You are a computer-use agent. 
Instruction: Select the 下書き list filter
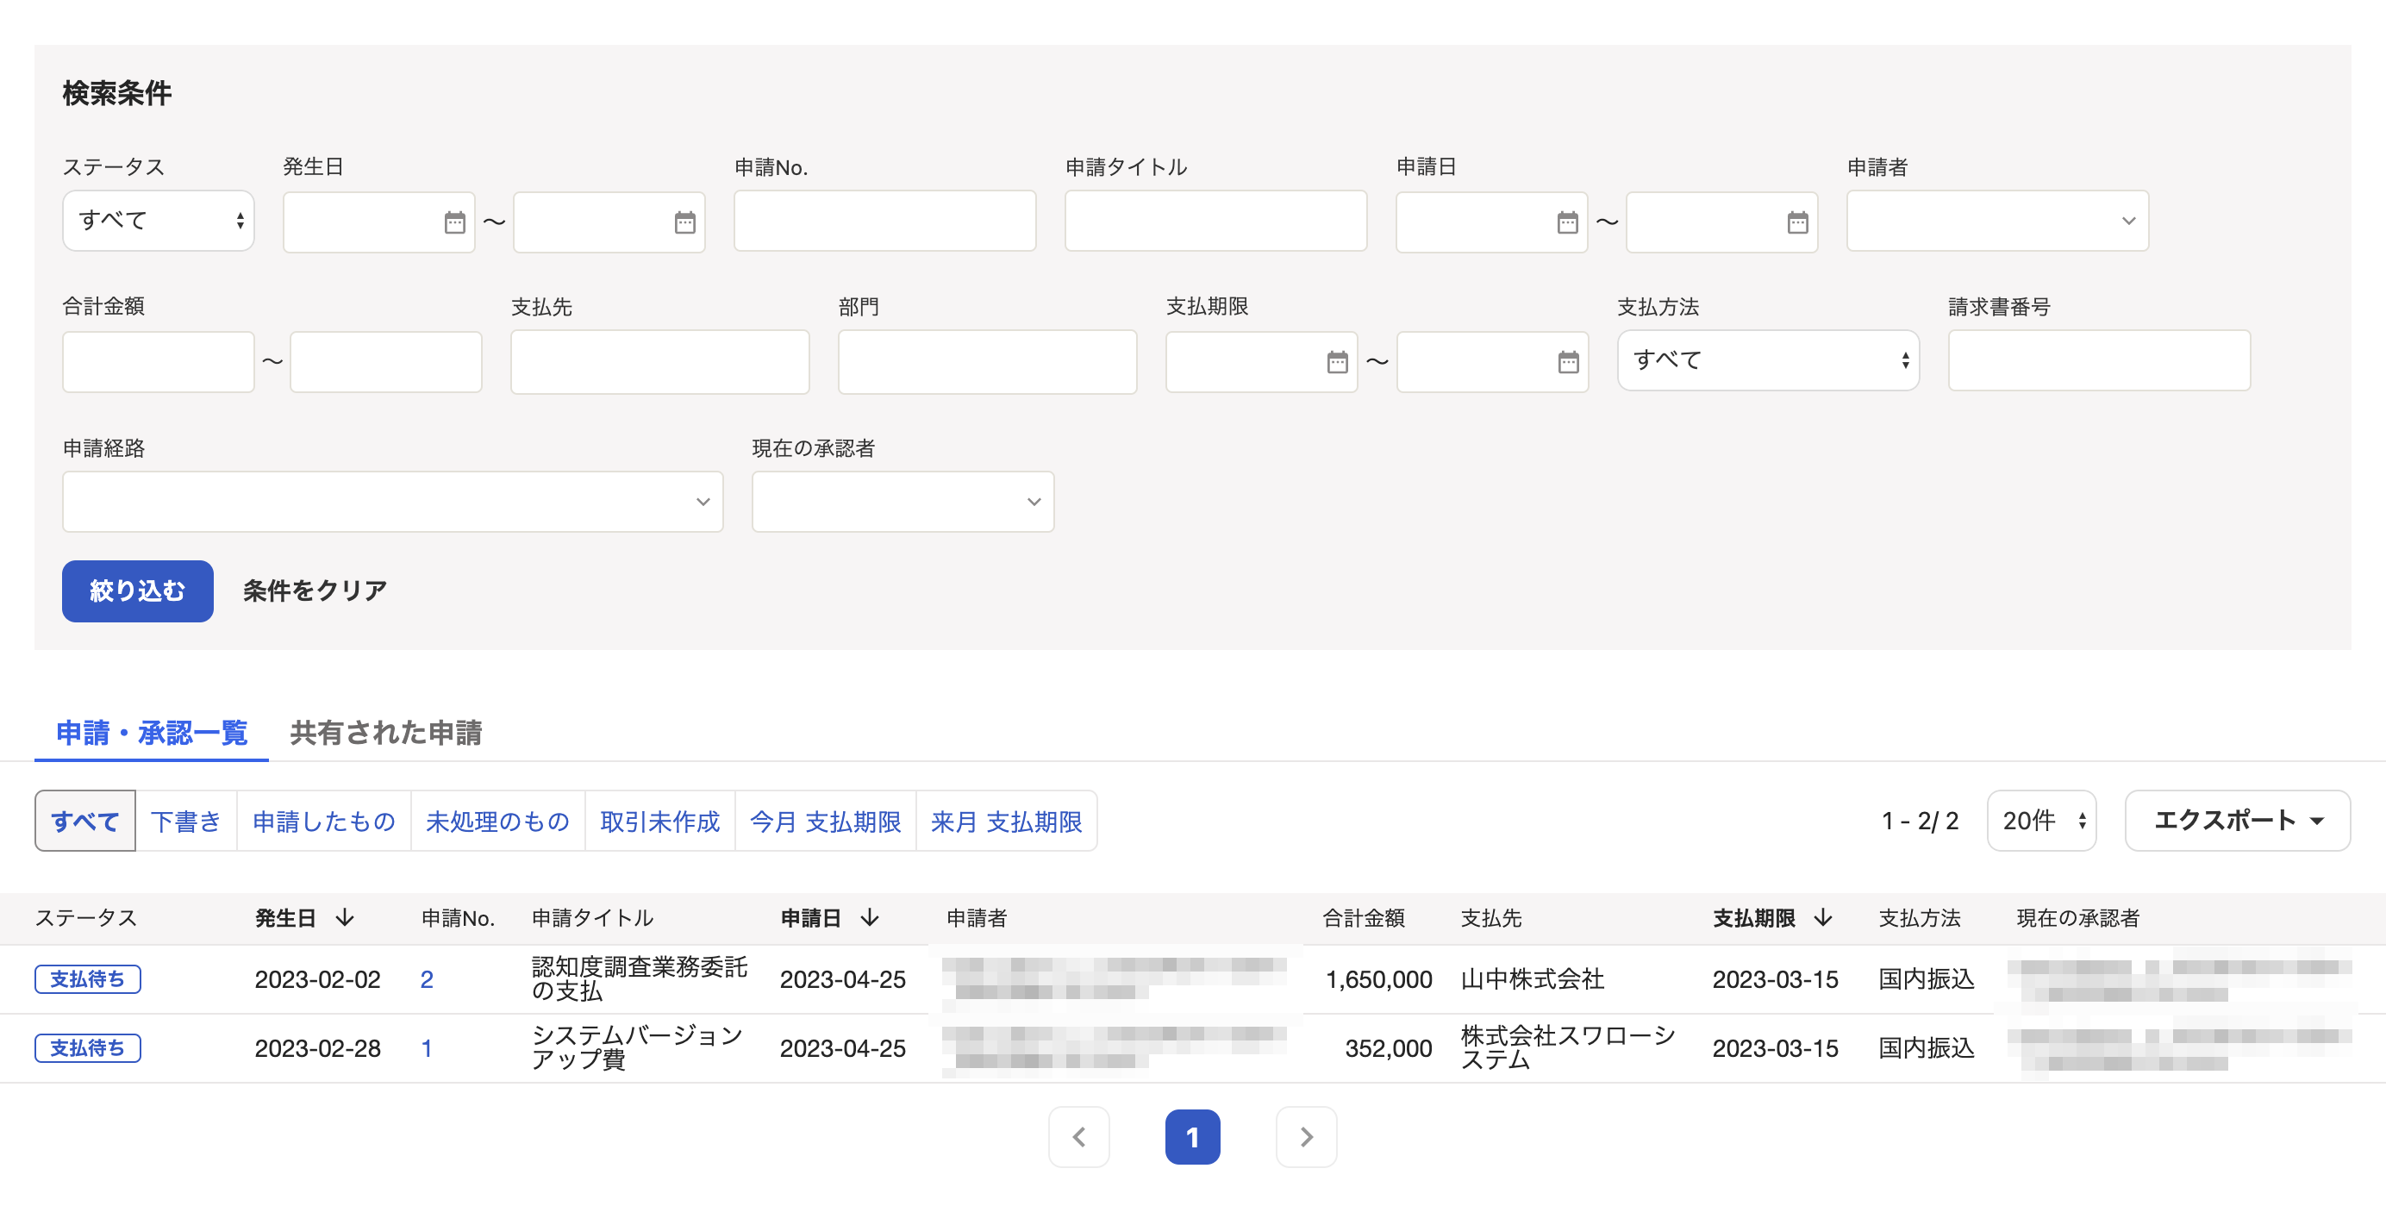point(186,821)
